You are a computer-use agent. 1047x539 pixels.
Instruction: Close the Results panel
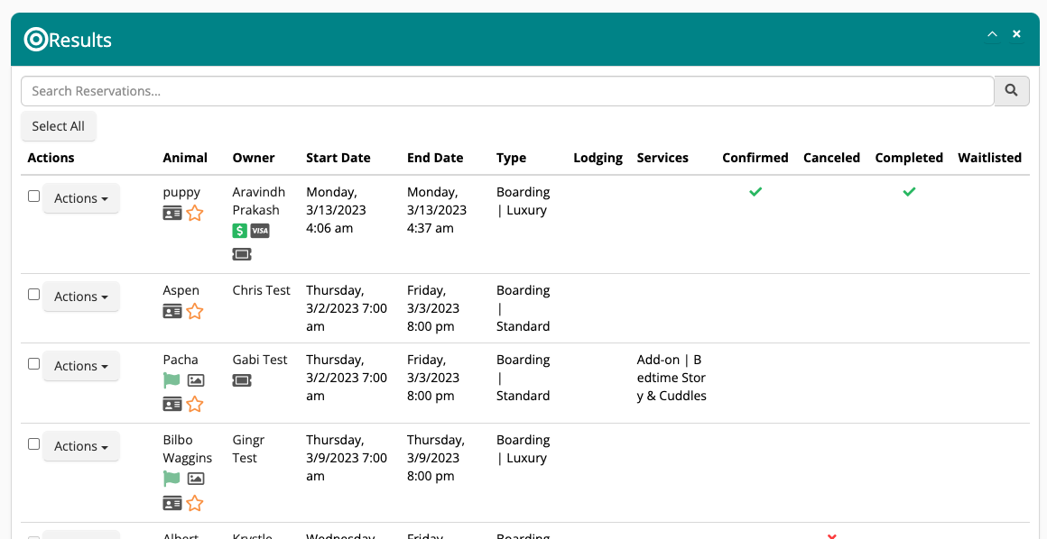[x=1016, y=34]
